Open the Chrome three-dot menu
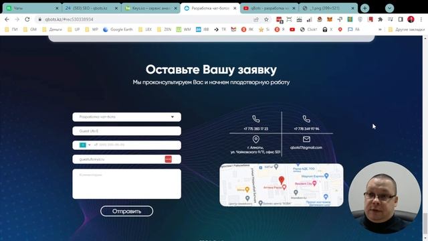This screenshot has height=241, width=428. [x=421, y=19]
